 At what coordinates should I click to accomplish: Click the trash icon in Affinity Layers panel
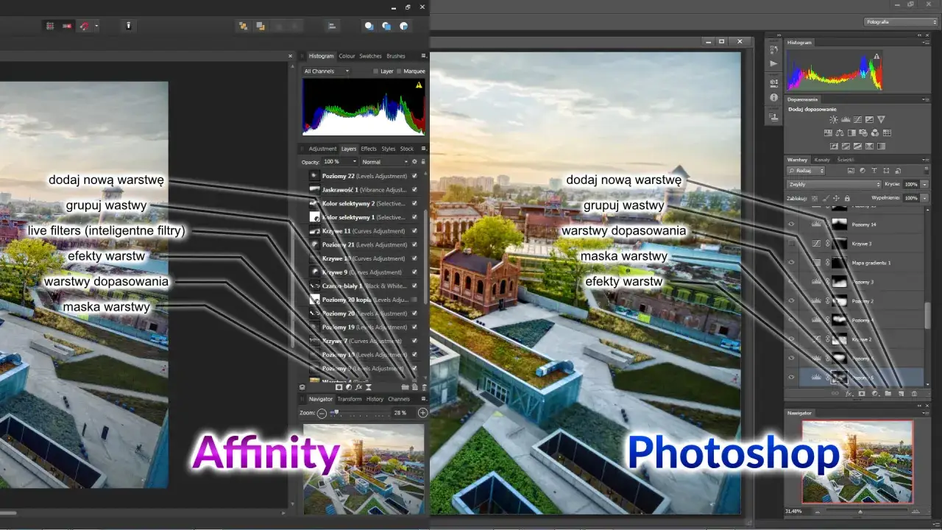coord(425,387)
